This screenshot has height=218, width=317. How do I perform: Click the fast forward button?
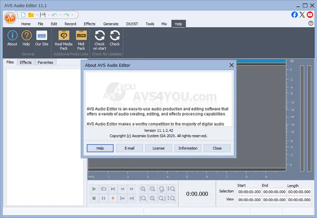[x=132, y=189]
